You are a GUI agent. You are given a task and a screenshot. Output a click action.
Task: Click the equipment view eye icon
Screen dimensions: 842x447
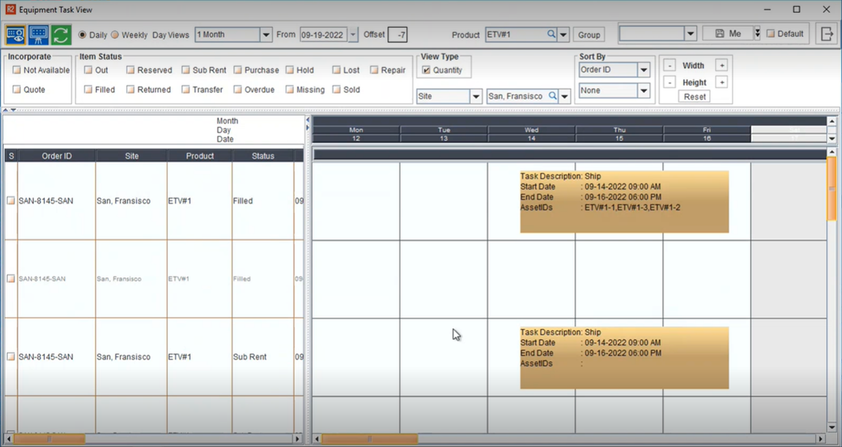point(15,34)
